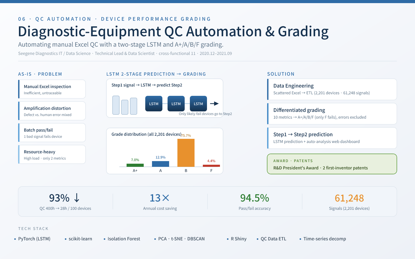Click the 'PyTorch (LSTM)' tech item
The width and height of the screenshot is (415, 259).
34,239
